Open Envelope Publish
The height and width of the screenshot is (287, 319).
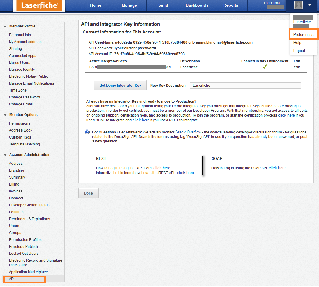(x=23, y=247)
